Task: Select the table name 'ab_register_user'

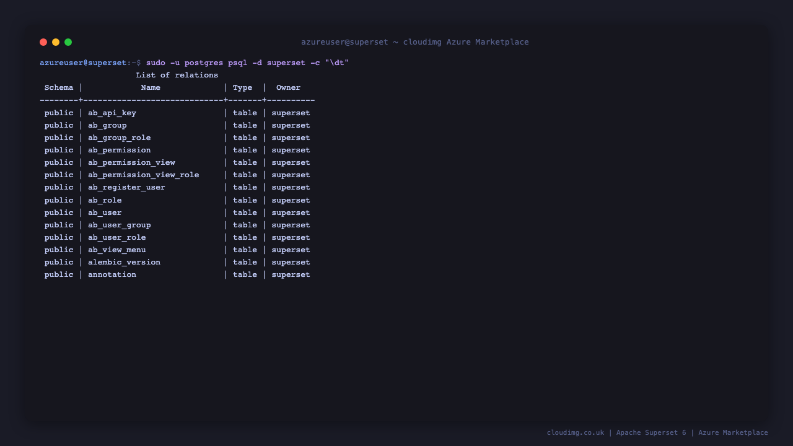Action: (x=126, y=187)
